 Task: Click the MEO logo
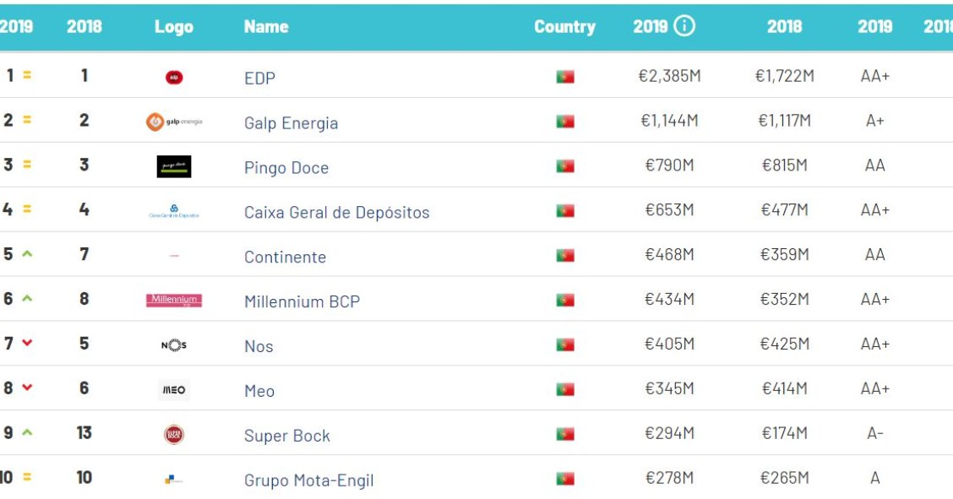click(174, 389)
